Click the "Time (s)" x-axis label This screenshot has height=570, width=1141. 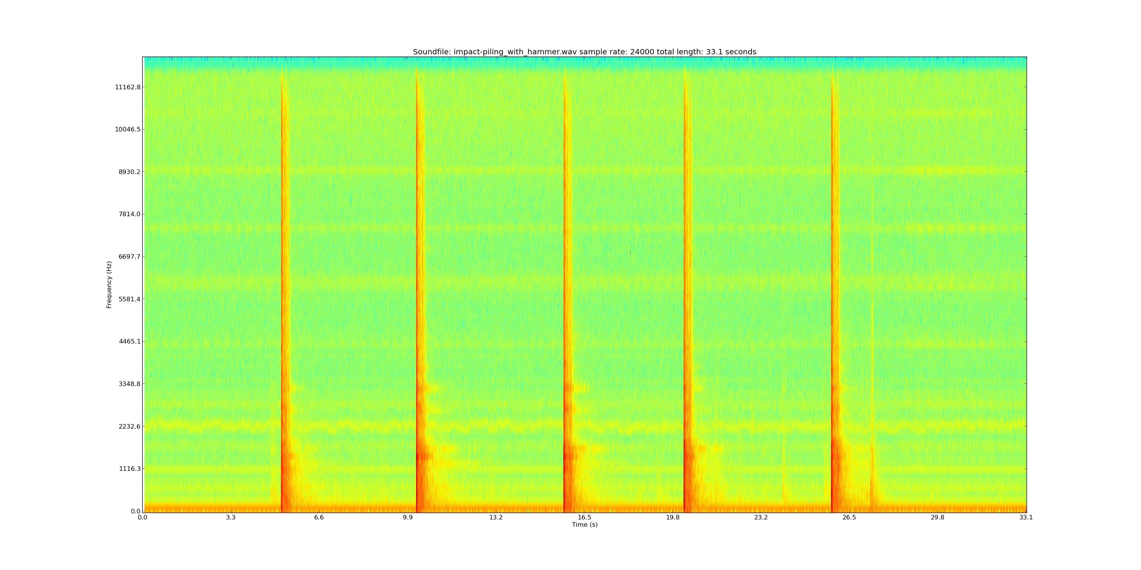coord(584,525)
